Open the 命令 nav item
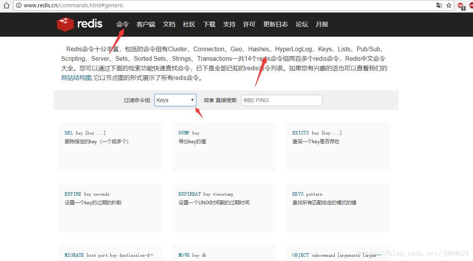The height and width of the screenshot is (261, 473). click(123, 24)
